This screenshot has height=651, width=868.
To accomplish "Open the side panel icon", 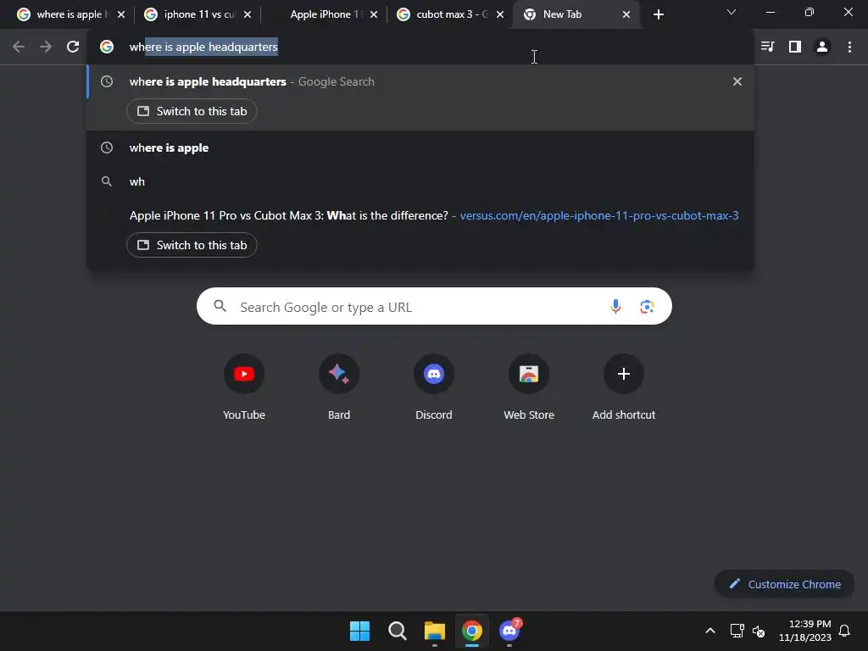I will click(x=795, y=47).
